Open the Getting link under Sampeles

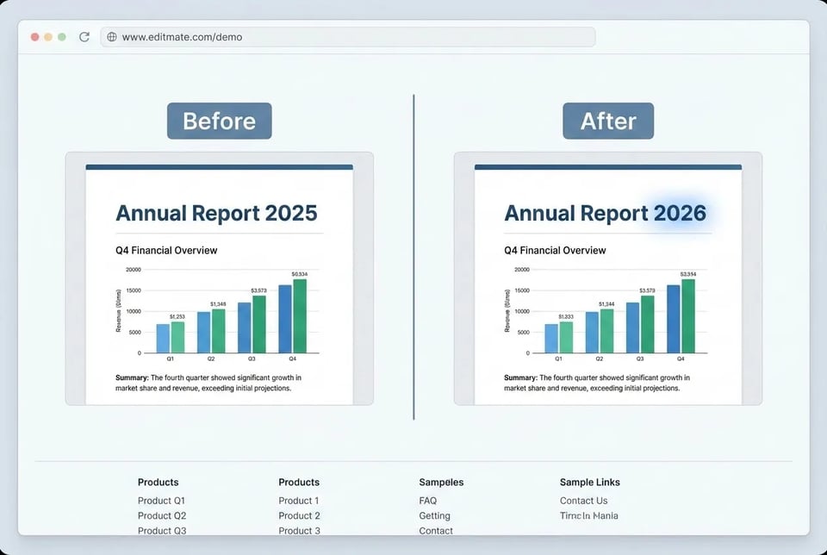(434, 515)
